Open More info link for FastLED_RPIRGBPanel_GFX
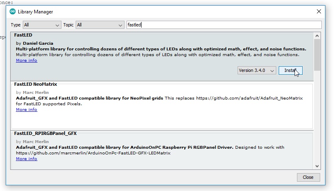This screenshot has width=334, height=191. coord(26,158)
